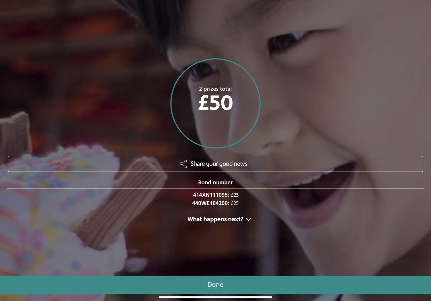Select the £50 total prize amount
431x301 pixels.
215,103
